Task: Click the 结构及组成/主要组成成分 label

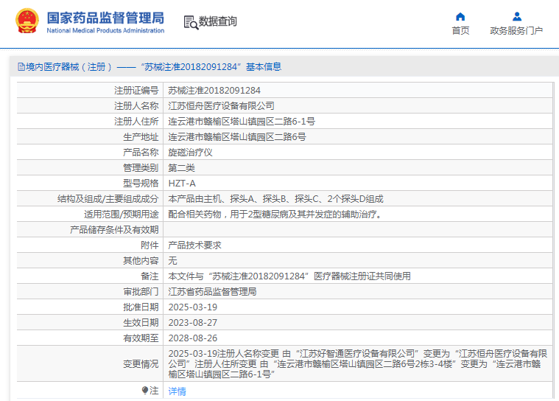Action: click(108, 199)
